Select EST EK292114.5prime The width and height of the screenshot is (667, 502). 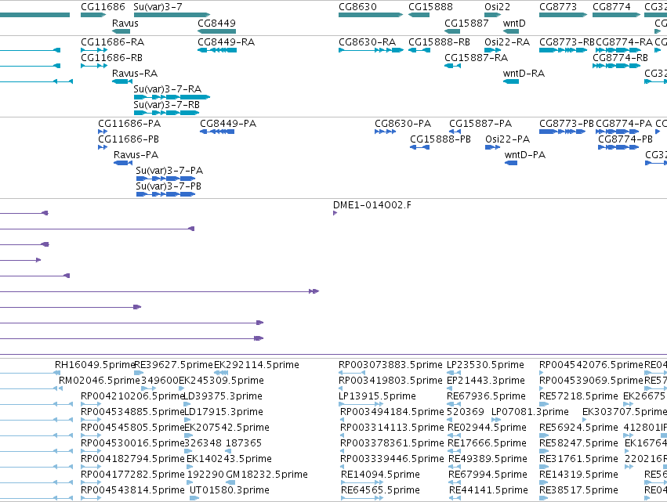click(256, 365)
